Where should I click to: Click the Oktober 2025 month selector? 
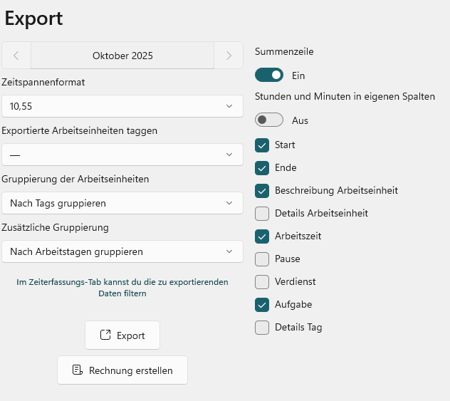[x=122, y=56]
